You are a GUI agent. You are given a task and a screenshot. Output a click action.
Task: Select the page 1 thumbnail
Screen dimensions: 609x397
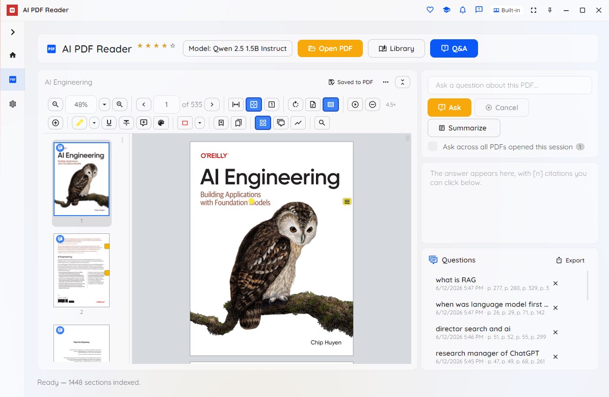tap(82, 179)
